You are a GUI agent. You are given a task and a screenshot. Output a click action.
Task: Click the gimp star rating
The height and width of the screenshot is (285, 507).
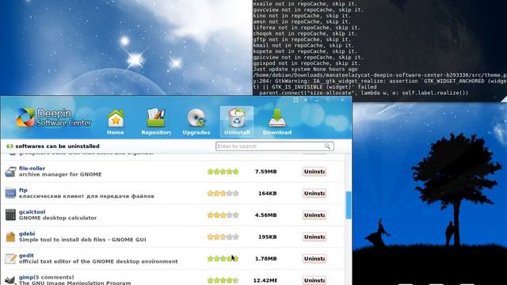(x=223, y=280)
